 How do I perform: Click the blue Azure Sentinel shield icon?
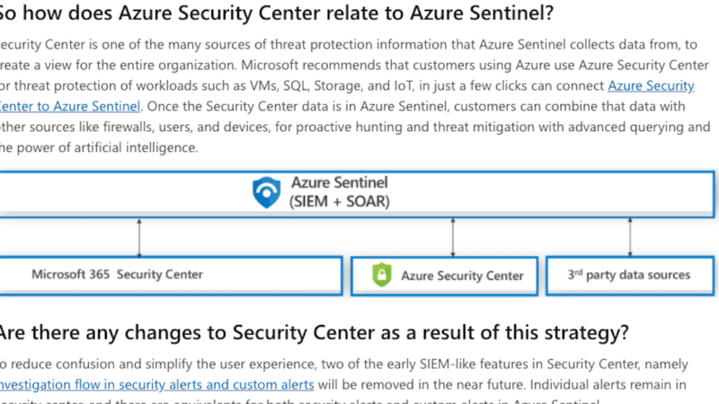pyautogui.click(x=266, y=192)
